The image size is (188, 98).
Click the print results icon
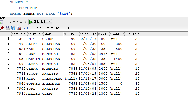[x=8, y=28]
